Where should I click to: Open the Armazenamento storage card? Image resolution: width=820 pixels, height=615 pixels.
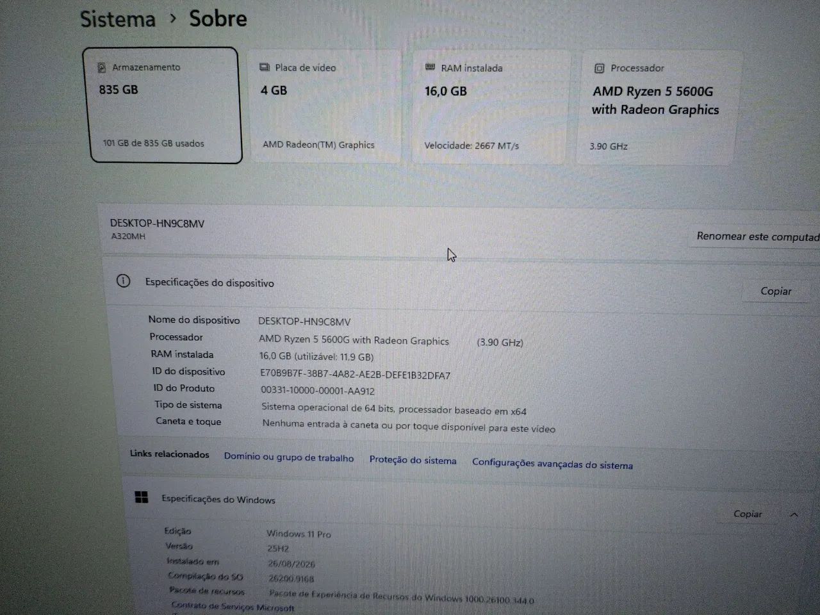pos(162,105)
